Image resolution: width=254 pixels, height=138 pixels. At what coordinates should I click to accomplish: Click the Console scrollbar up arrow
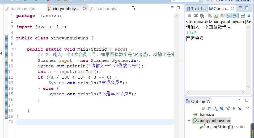click(x=248, y=27)
